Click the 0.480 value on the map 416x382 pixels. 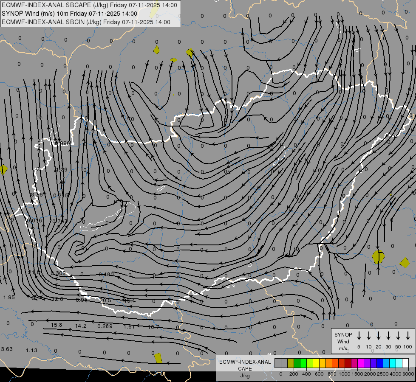click(x=106, y=274)
